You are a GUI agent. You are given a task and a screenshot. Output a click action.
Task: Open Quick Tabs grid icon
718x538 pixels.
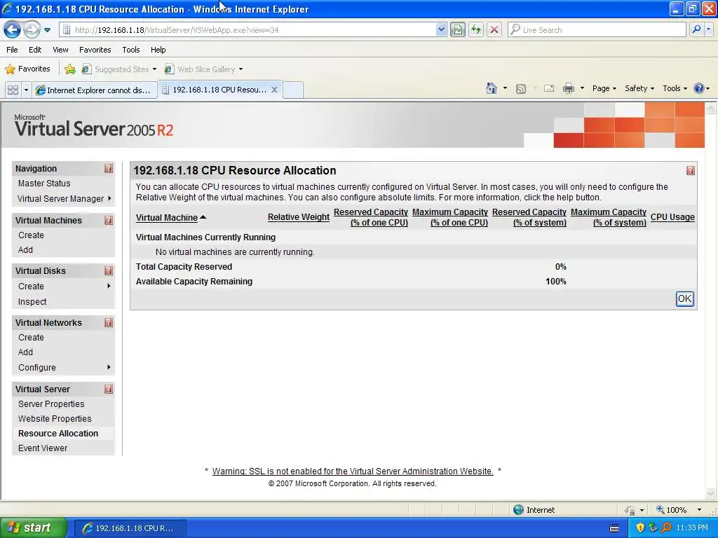pyautogui.click(x=13, y=90)
